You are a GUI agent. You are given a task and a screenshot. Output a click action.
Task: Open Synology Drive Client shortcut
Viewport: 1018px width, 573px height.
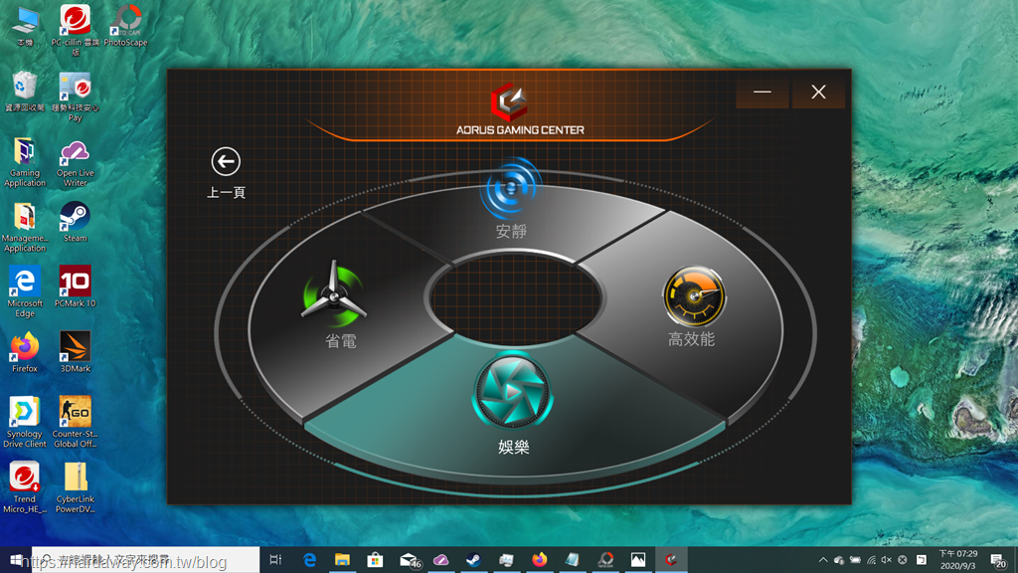point(25,422)
